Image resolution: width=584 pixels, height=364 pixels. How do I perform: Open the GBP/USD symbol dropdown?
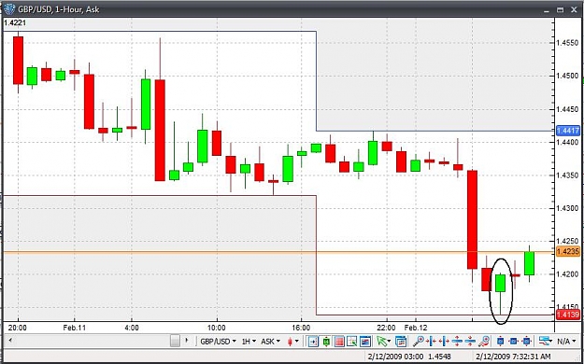tap(218, 341)
